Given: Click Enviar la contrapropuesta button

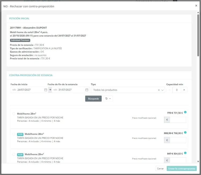Looking at the screenshot, I should [x=182, y=169].
